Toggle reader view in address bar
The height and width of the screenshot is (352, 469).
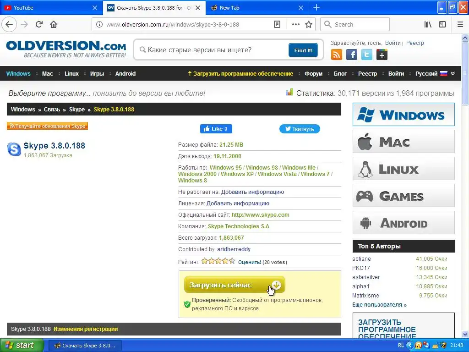tap(277, 25)
